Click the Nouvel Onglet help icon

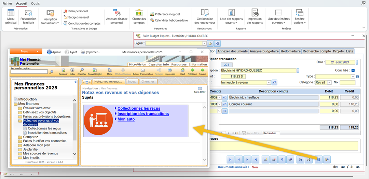tap(94, 71)
